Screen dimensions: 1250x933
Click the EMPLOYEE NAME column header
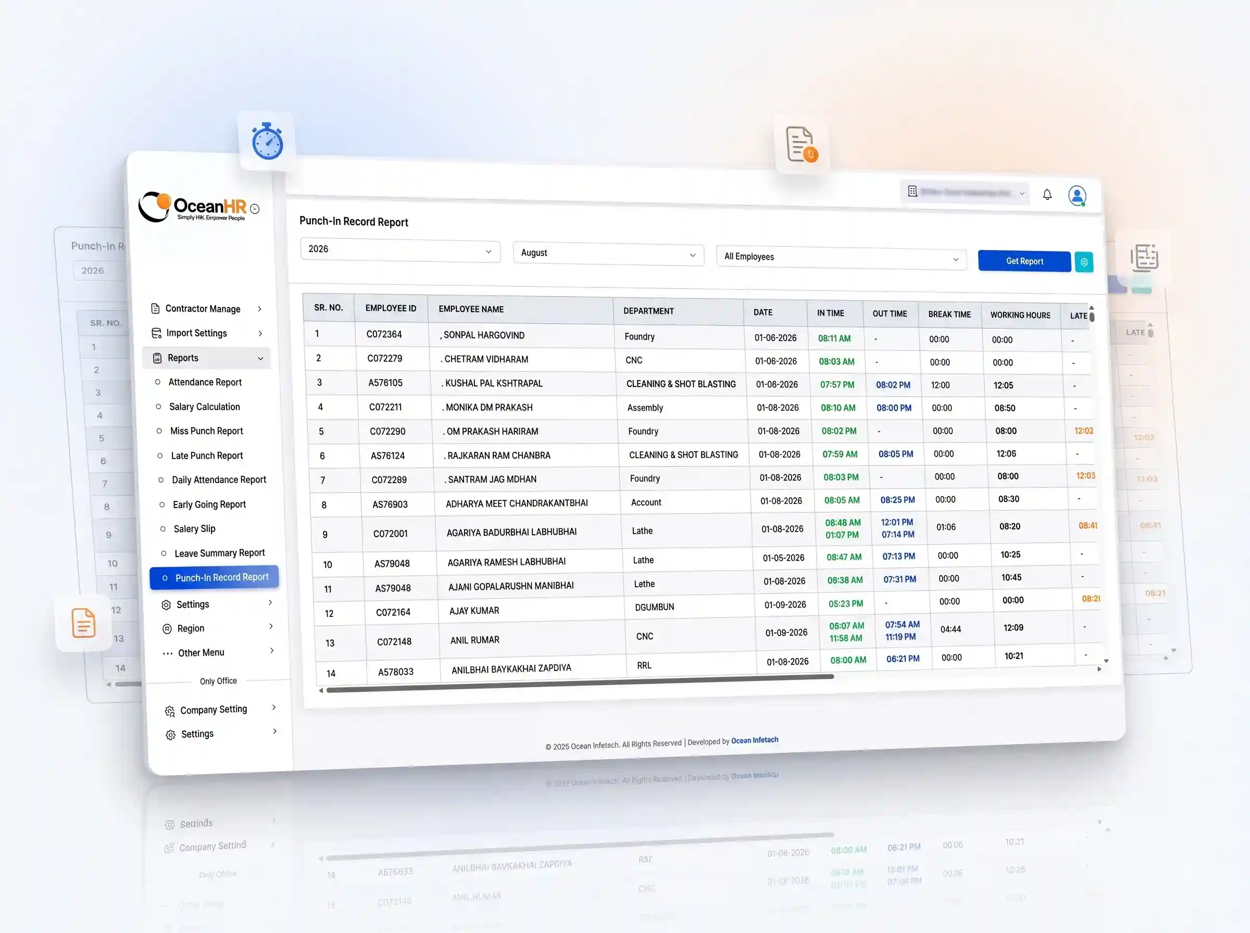(471, 309)
